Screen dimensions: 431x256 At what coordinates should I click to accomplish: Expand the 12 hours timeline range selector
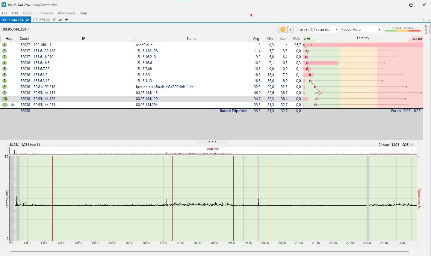tap(412, 145)
